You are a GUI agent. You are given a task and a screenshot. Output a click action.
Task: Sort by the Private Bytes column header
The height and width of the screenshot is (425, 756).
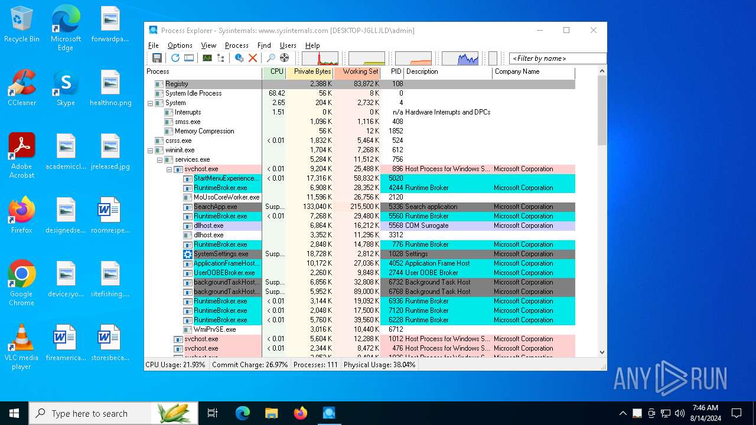309,72
